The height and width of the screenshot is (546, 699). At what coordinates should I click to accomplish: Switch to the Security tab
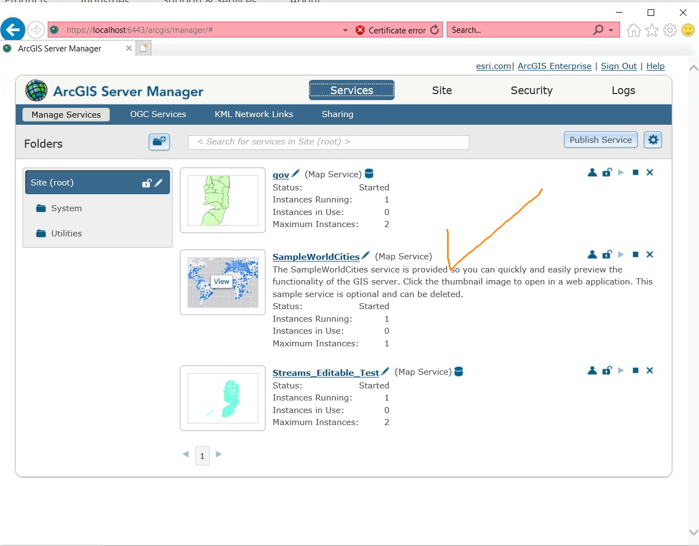pyautogui.click(x=532, y=90)
